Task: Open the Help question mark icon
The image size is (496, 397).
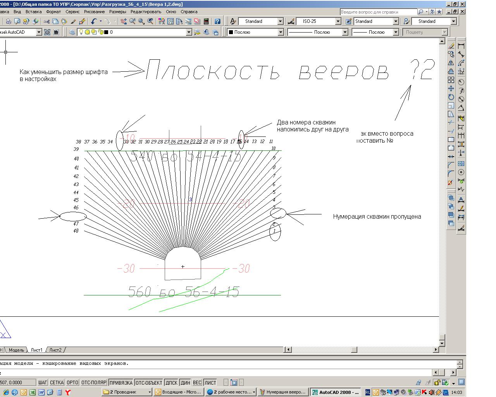Action: pos(217,21)
